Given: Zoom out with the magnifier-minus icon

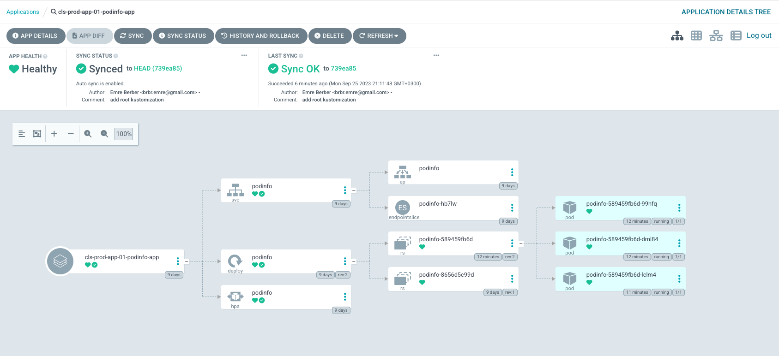Looking at the screenshot, I should tap(104, 134).
